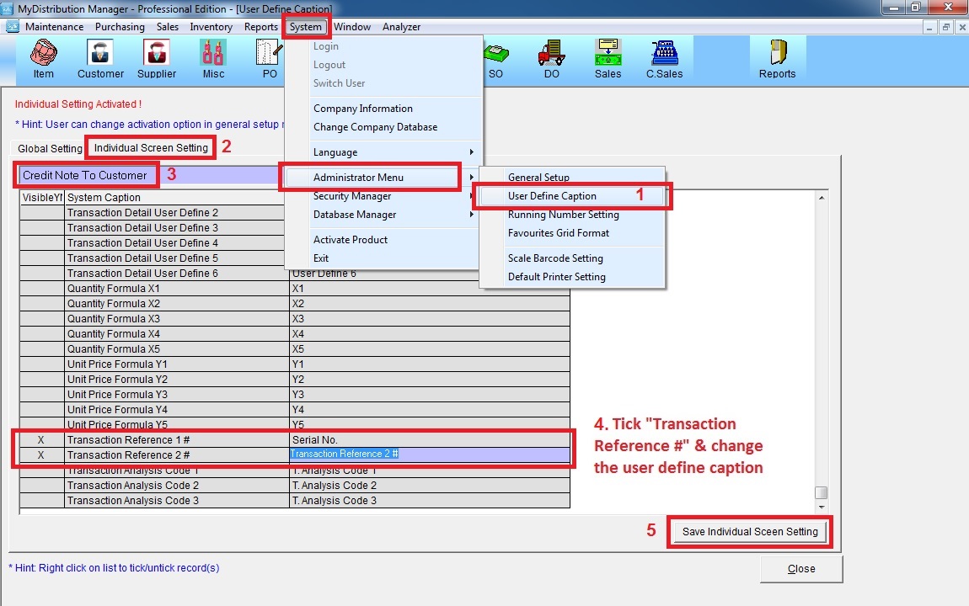
Task: Toggle visibility for Transaction Reference 2 #
Action: [x=41, y=455]
